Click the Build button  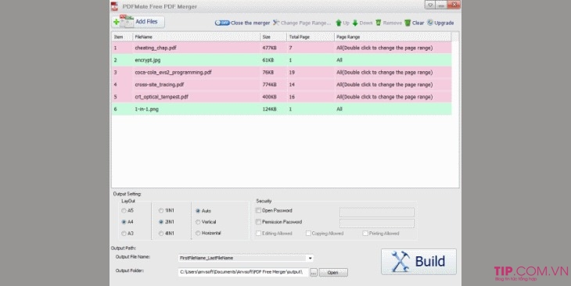[x=418, y=262]
